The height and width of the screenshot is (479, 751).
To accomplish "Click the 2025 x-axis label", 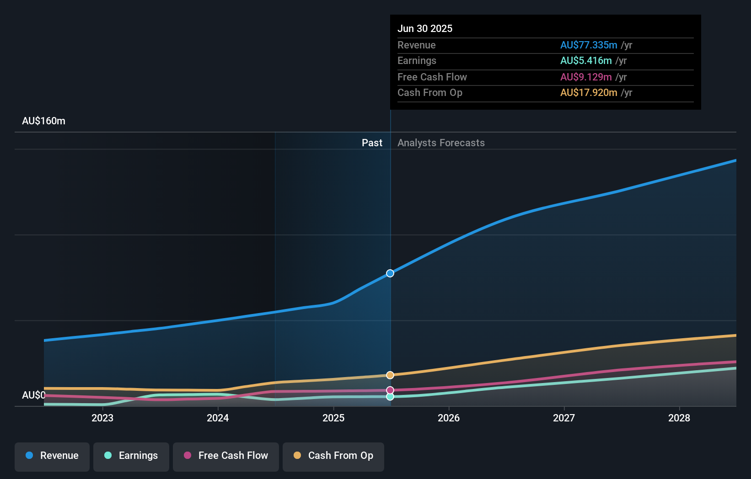I will [x=333, y=418].
